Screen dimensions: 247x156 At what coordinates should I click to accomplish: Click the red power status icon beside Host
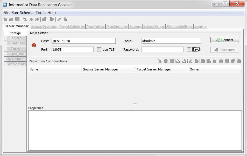click(34, 45)
